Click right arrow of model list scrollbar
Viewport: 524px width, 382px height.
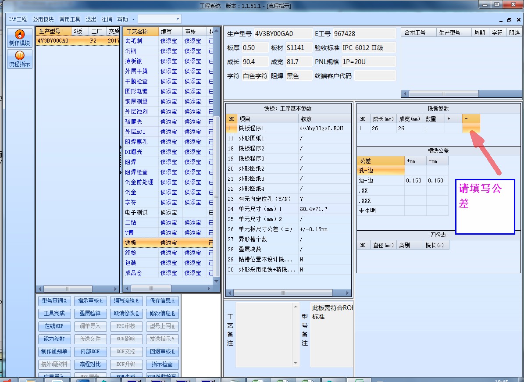(116, 289)
